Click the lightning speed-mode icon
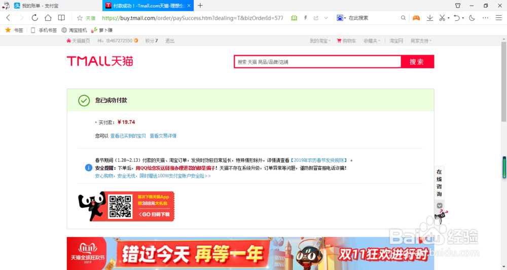Screen dimensions: 507x270 tap(305, 18)
